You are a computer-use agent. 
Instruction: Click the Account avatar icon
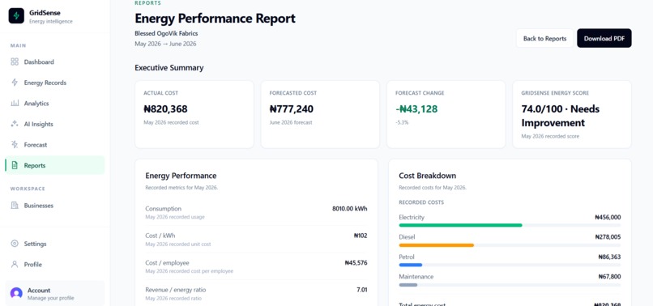pyautogui.click(x=16, y=293)
